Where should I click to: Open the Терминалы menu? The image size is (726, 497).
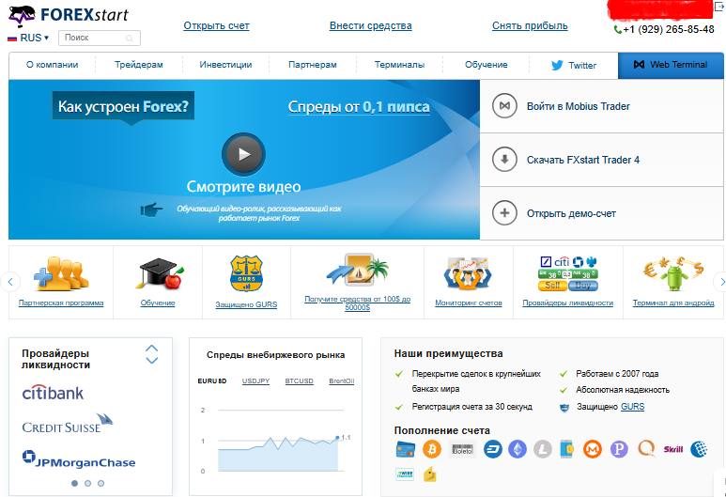point(399,65)
